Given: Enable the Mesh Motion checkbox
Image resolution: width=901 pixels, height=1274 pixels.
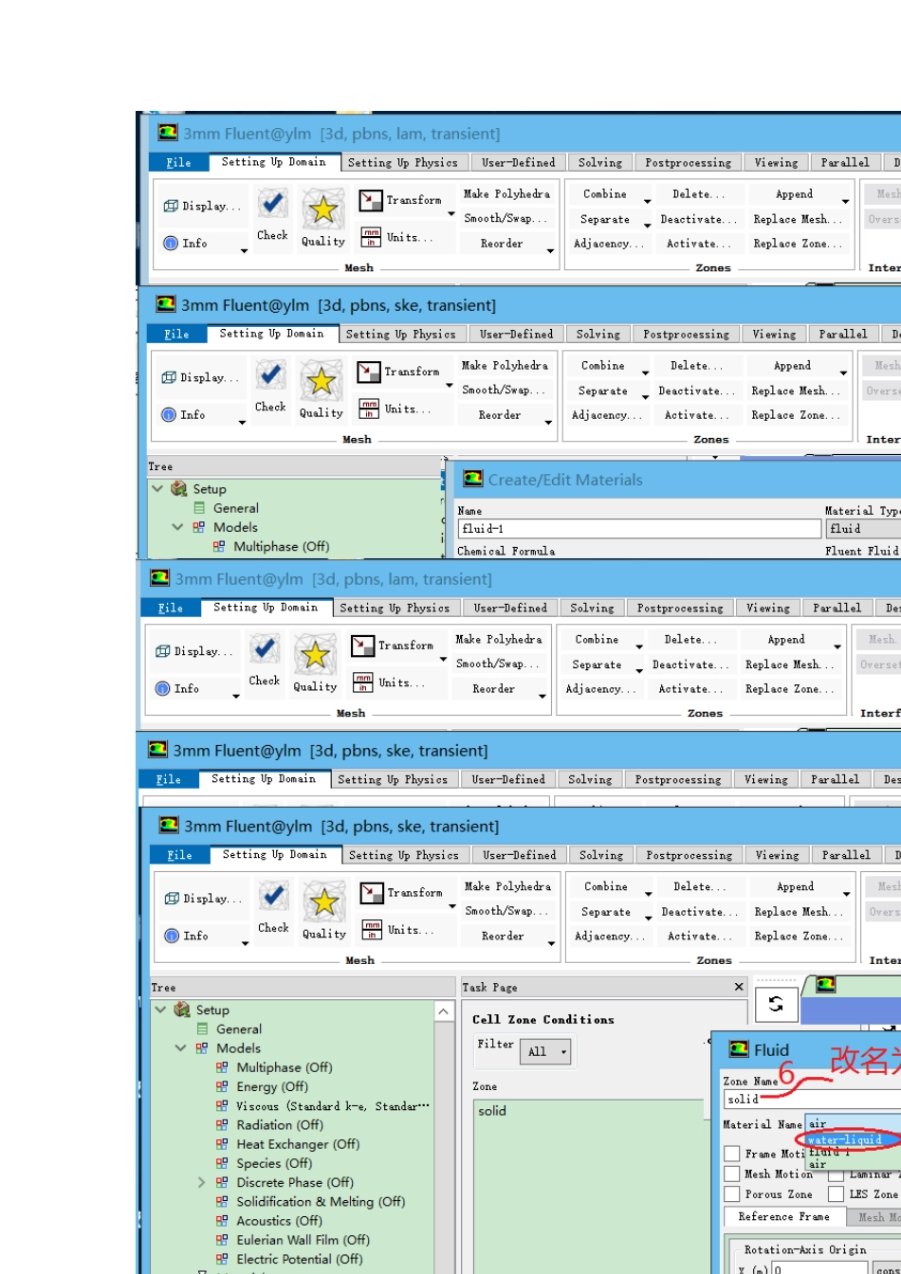Looking at the screenshot, I should [x=732, y=1174].
